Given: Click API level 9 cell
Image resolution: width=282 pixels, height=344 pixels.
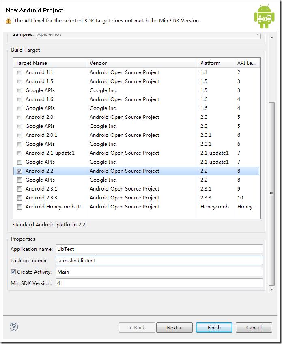Looking at the screenshot, I should [x=239, y=189].
